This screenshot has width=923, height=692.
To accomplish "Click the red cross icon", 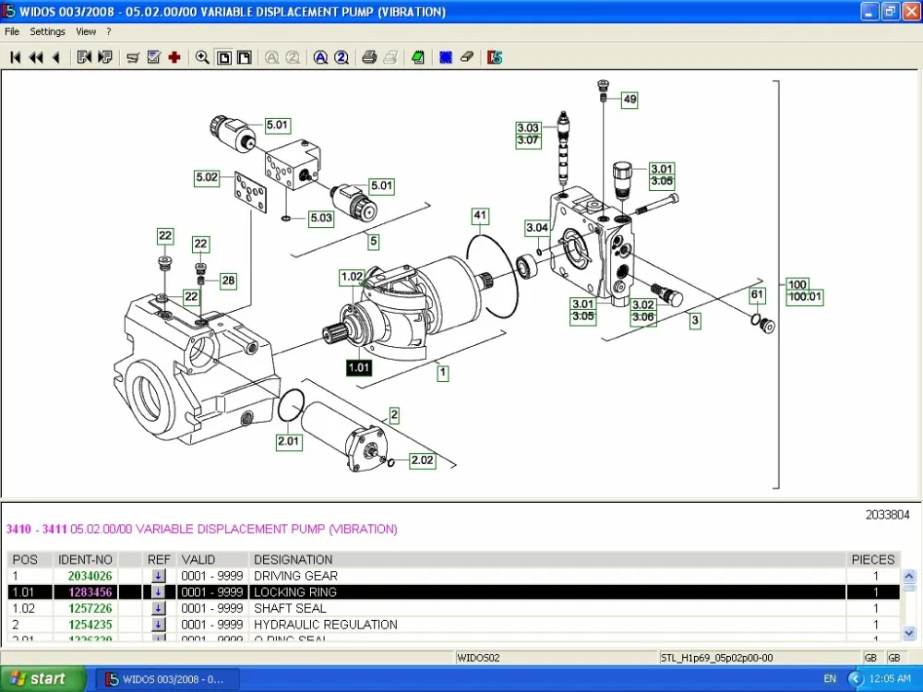I will 174,57.
